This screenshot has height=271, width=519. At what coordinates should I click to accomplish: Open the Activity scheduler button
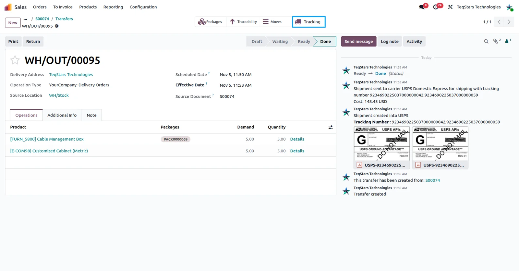pyautogui.click(x=414, y=42)
